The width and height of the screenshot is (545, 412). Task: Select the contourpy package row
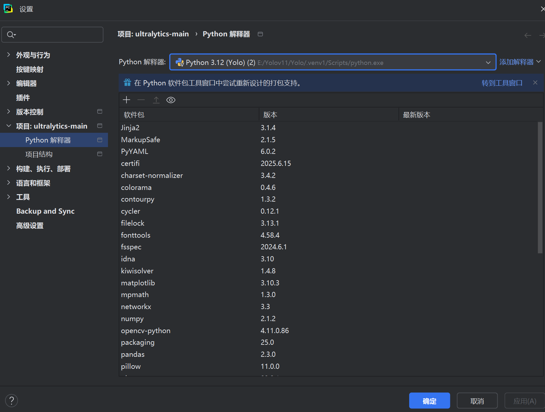point(328,199)
